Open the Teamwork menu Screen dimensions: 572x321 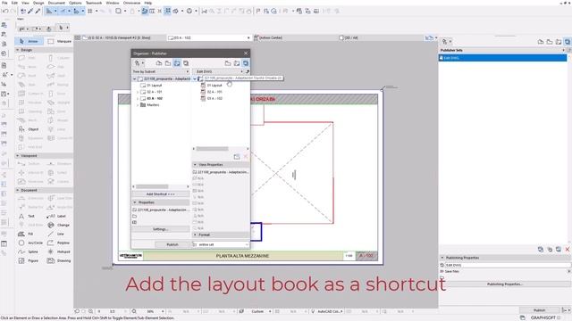click(x=94, y=3)
